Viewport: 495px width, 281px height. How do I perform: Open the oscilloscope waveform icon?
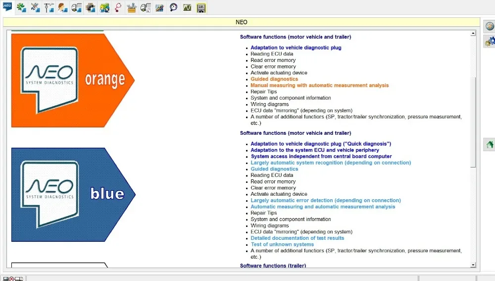[187, 7]
